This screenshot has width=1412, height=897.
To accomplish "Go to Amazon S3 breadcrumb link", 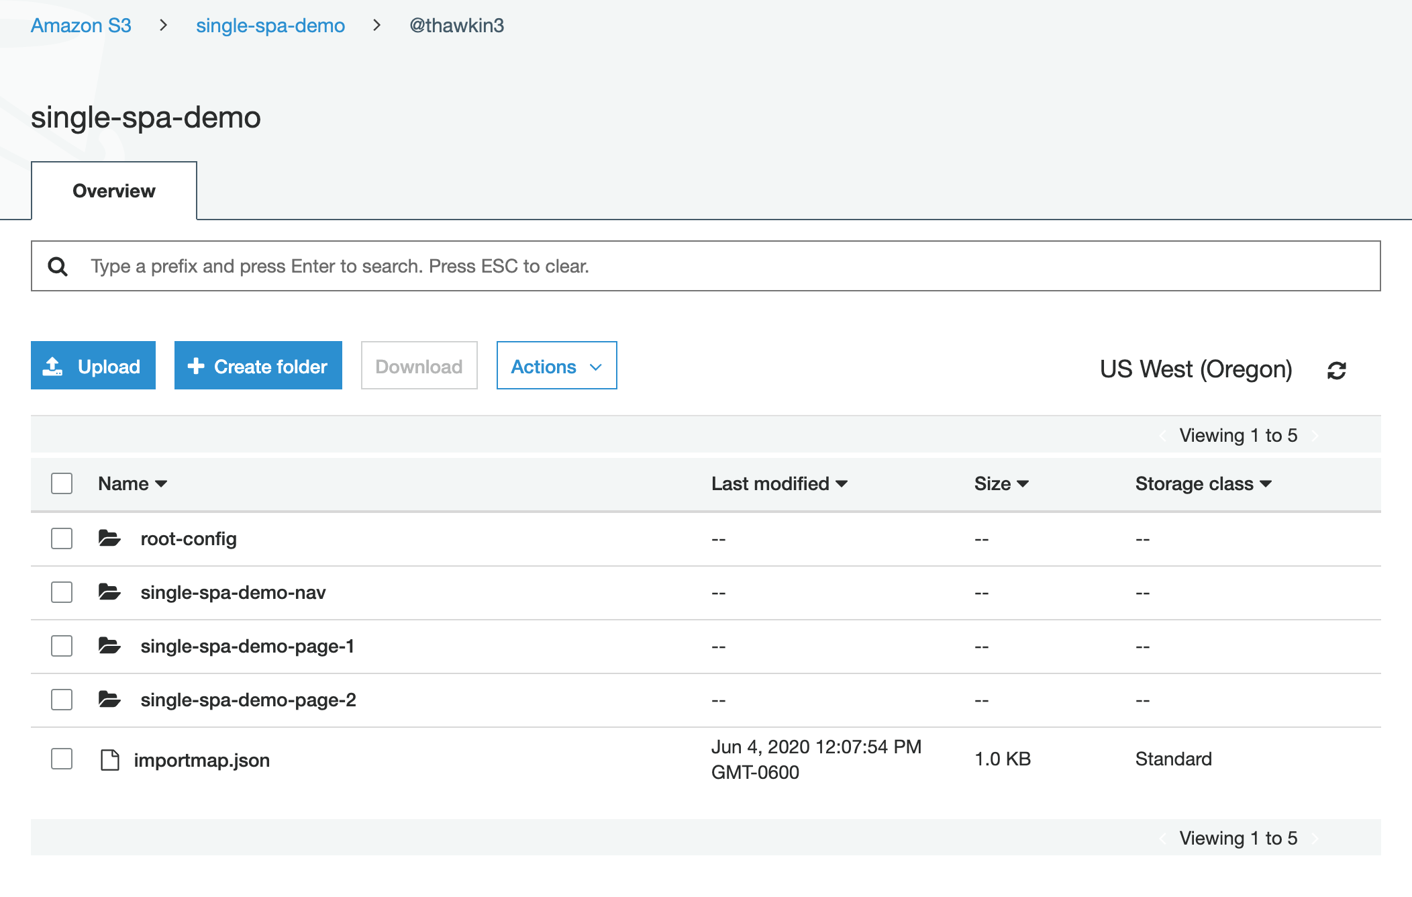I will [x=81, y=26].
